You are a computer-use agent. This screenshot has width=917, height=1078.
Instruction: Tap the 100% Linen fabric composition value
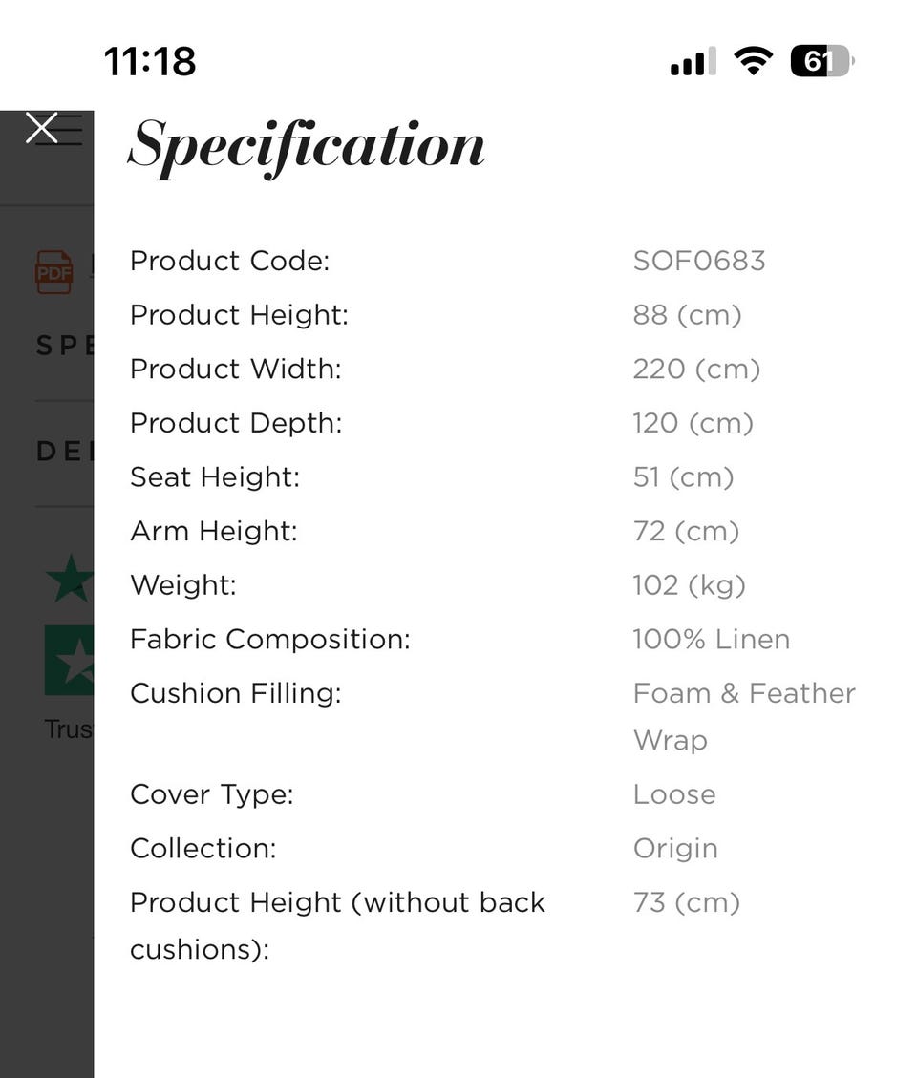pyautogui.click(x=712, y=640)
